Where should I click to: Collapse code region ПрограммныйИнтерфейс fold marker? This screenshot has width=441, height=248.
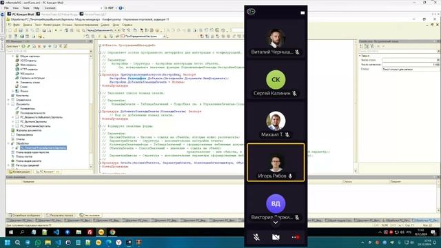(x=100, y=45)
